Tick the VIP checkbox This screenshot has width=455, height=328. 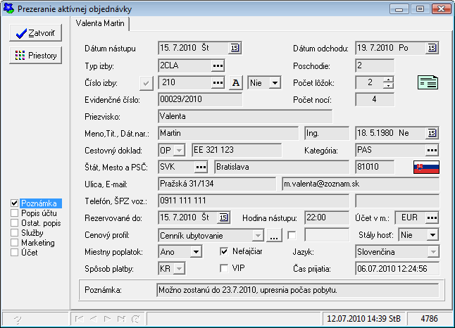(224, 268)
